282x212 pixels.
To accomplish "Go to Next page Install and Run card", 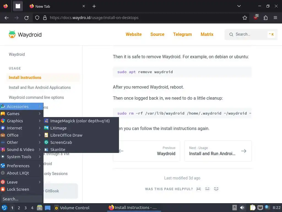I will [x=218, y=151].
